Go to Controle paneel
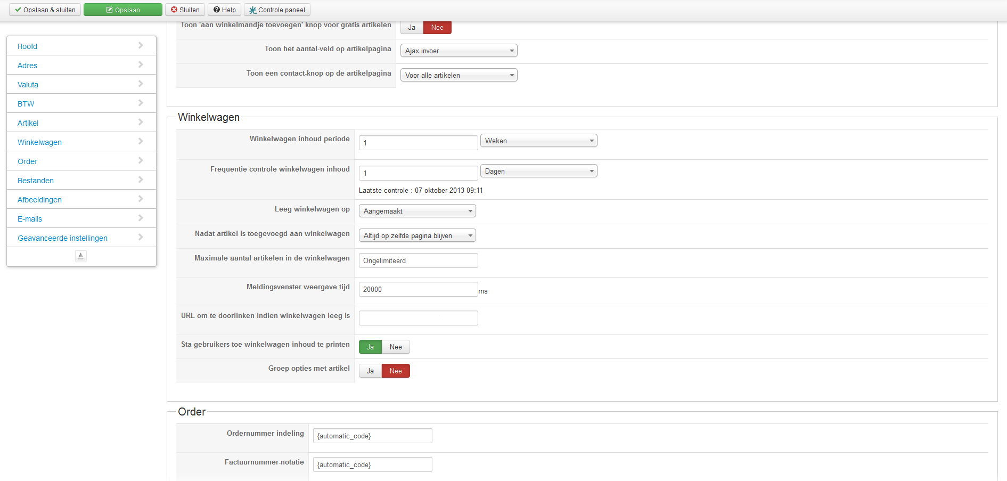1007x481 pixels. 277,10
